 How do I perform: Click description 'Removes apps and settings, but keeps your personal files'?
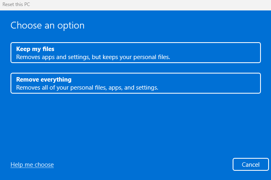click(93, 57)
